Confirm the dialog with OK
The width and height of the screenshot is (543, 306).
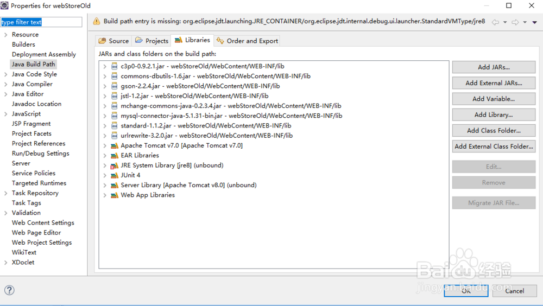tap(466, 291)
